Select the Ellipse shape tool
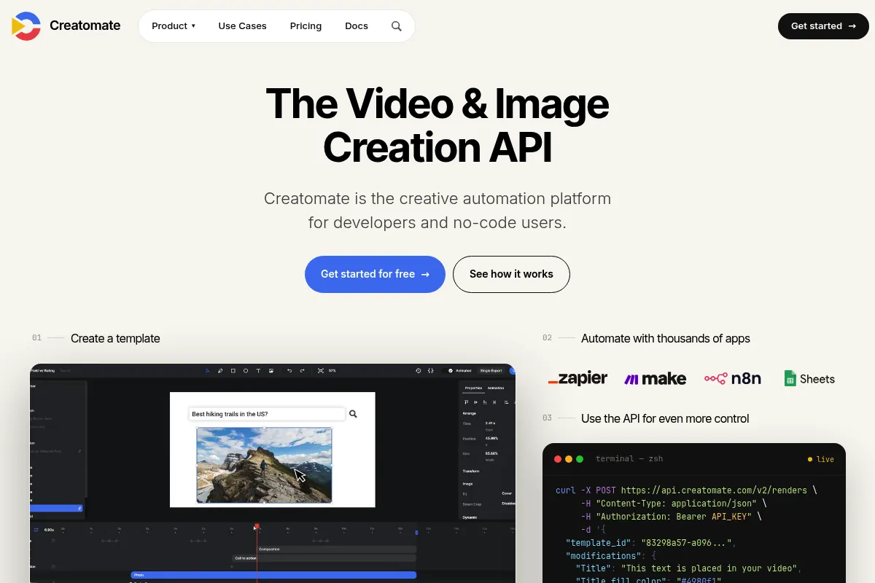This screenshot has height=583, width=875. pyautogui.click(x=246, y=370)
